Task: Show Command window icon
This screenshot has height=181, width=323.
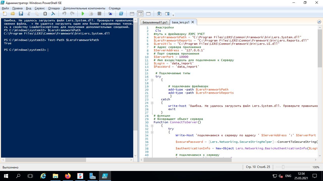Action: 159,14
